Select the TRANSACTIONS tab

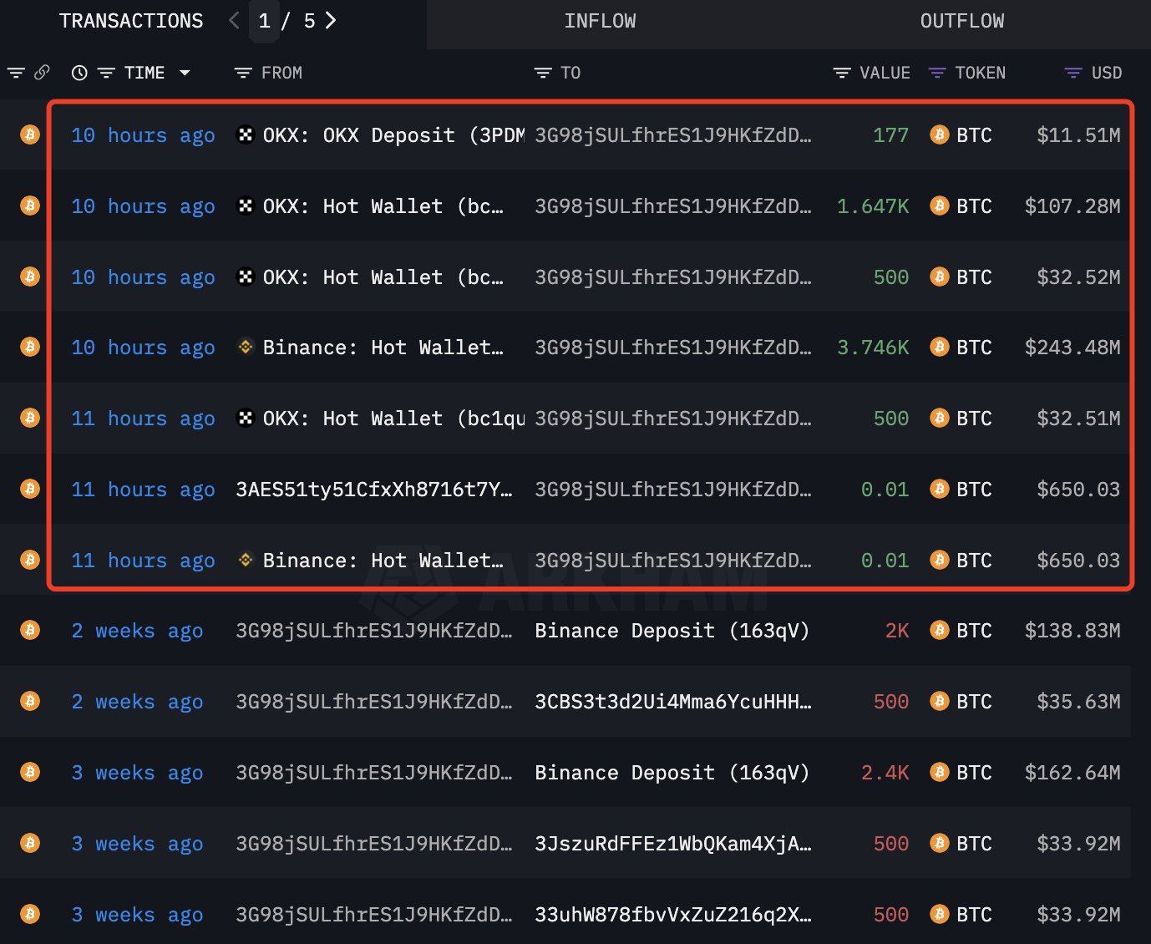(x=131, y=21)
